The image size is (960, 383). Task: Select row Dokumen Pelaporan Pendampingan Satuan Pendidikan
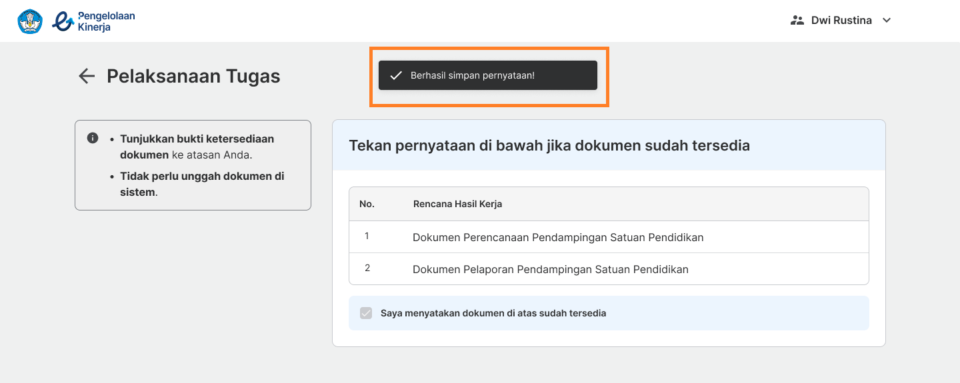point(609,269)
